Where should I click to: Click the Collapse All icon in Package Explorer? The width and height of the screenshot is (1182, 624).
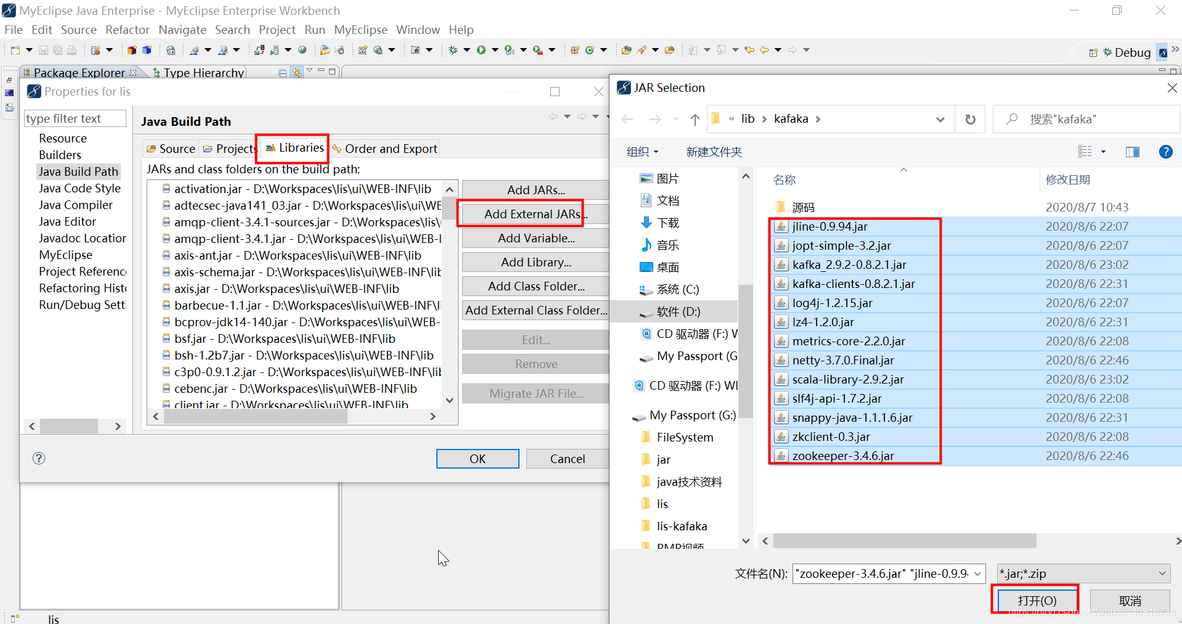[x=282, y=72]
